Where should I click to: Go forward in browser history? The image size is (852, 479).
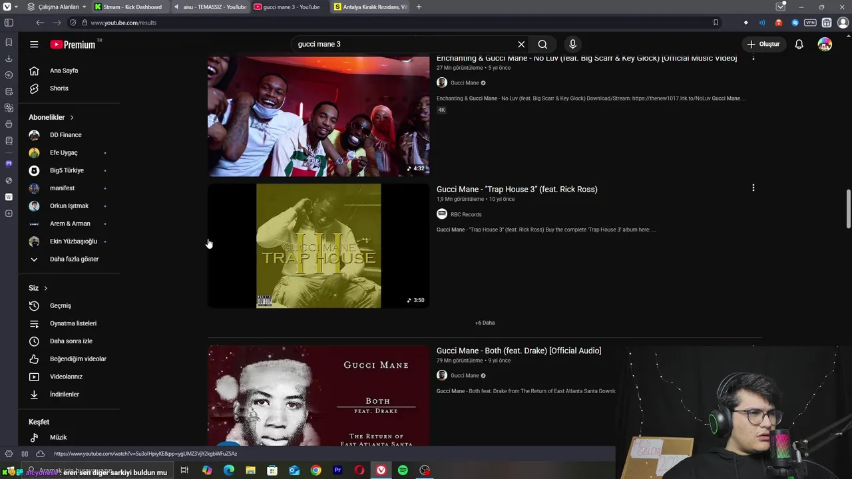coord(57,23)
